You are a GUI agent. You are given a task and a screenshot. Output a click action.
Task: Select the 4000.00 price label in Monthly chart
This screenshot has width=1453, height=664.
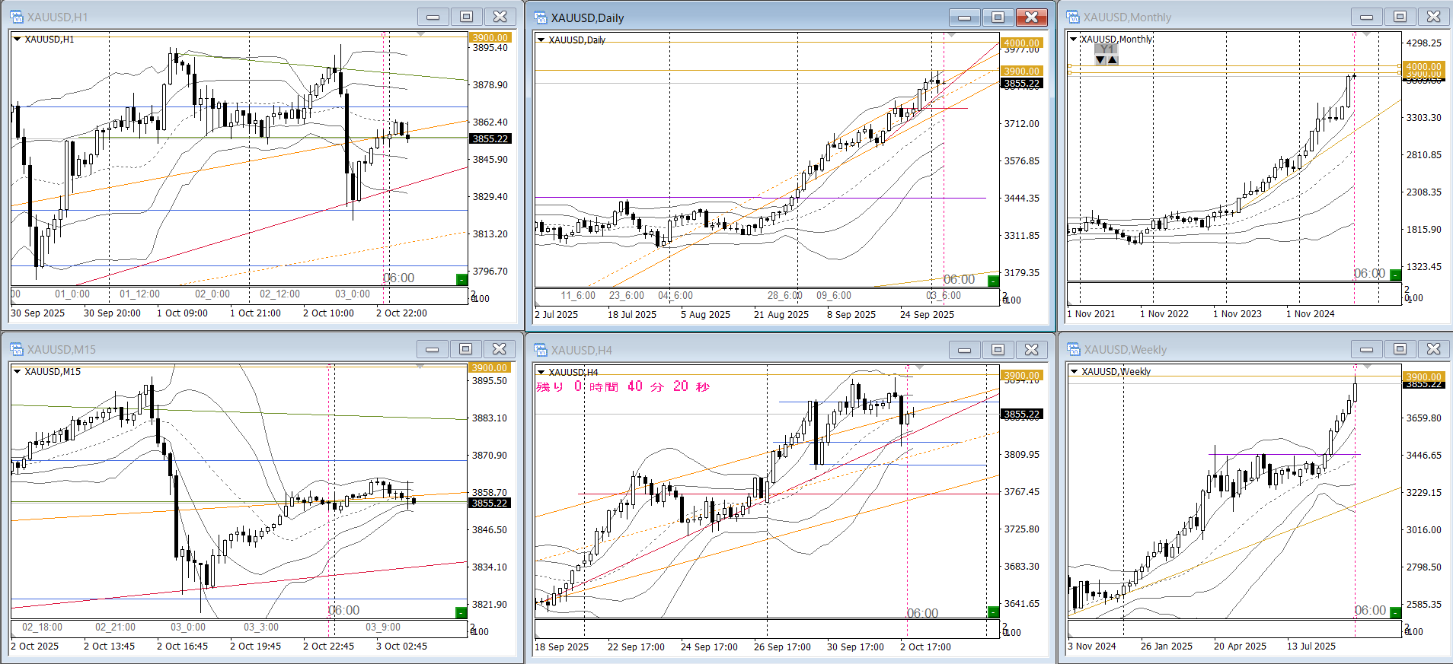click(1423, 66)
